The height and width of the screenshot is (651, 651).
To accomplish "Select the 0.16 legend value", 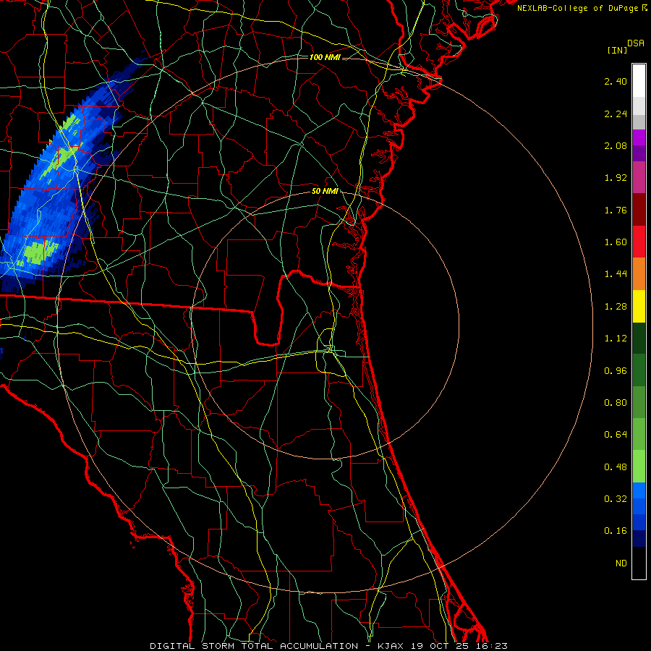I will (616, 531).
